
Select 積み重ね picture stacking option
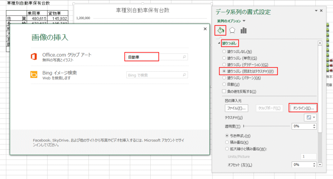click(x=227, y=142)
